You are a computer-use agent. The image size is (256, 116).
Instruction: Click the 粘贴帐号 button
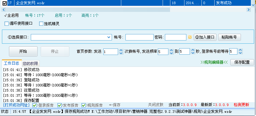[x=229, y=37]
